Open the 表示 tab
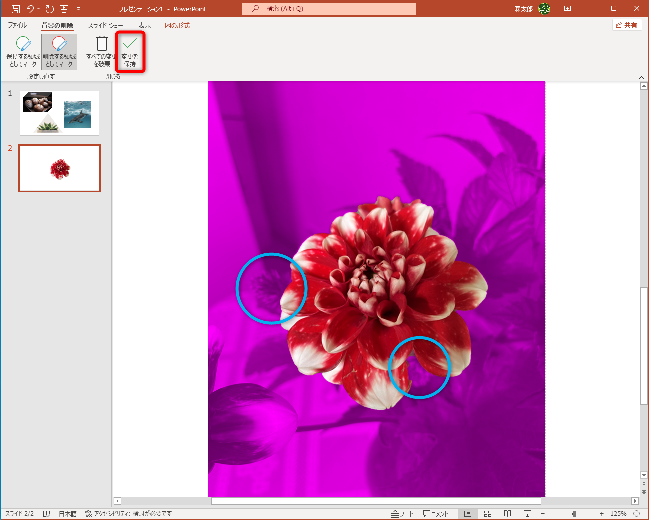This screenshot has height=520, width=649. tap(145, 25)
